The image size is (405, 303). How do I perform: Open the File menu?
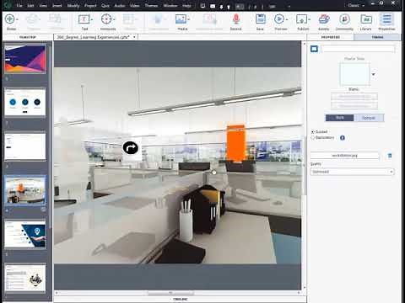click(19, 5)
